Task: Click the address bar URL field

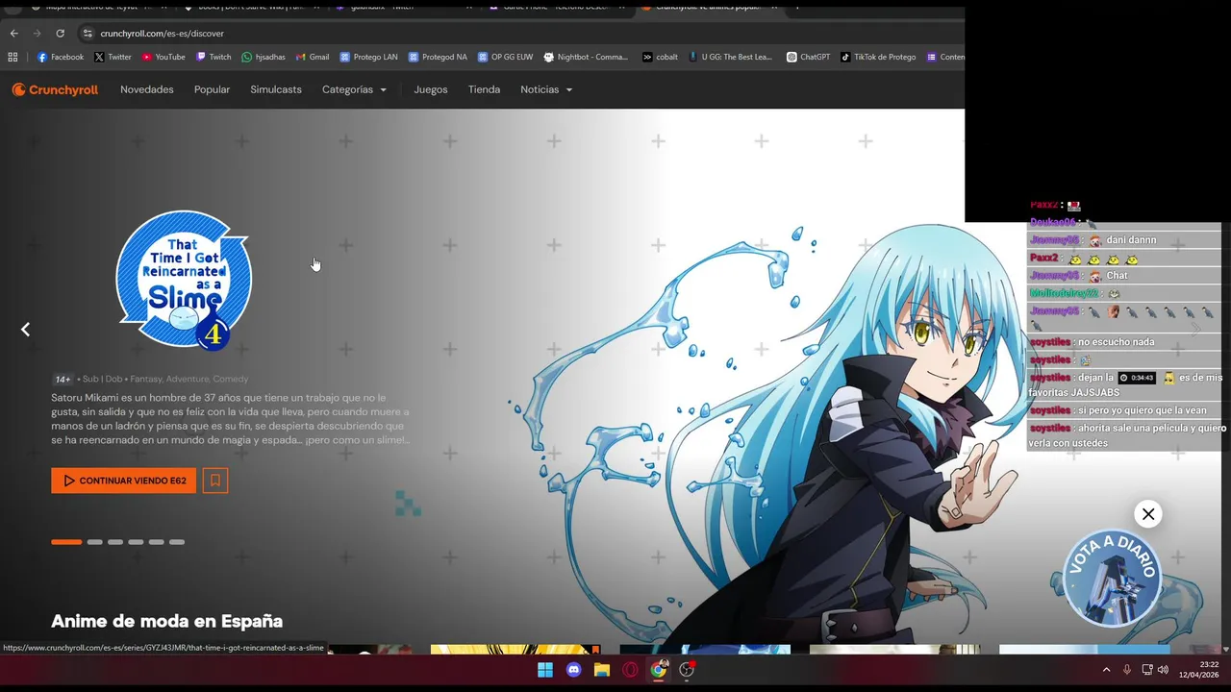Action: pyautogui.click(x=519, y=34)
